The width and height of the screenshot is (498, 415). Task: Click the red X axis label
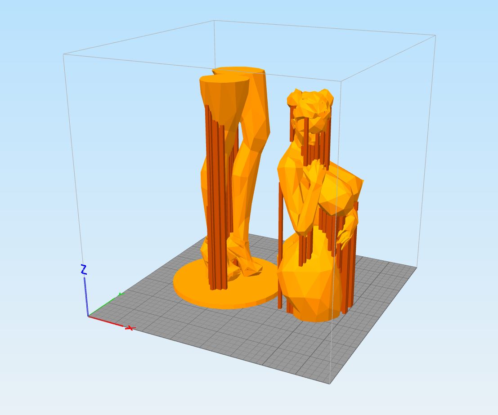[x=130, y=328]
